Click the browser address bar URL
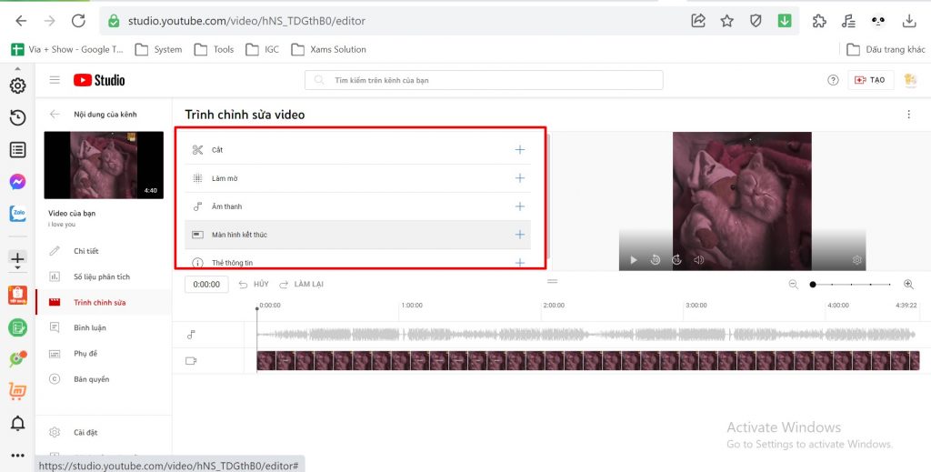Image resolution: width=931 pixels, height=472 pixels. (x=246, y=21)
